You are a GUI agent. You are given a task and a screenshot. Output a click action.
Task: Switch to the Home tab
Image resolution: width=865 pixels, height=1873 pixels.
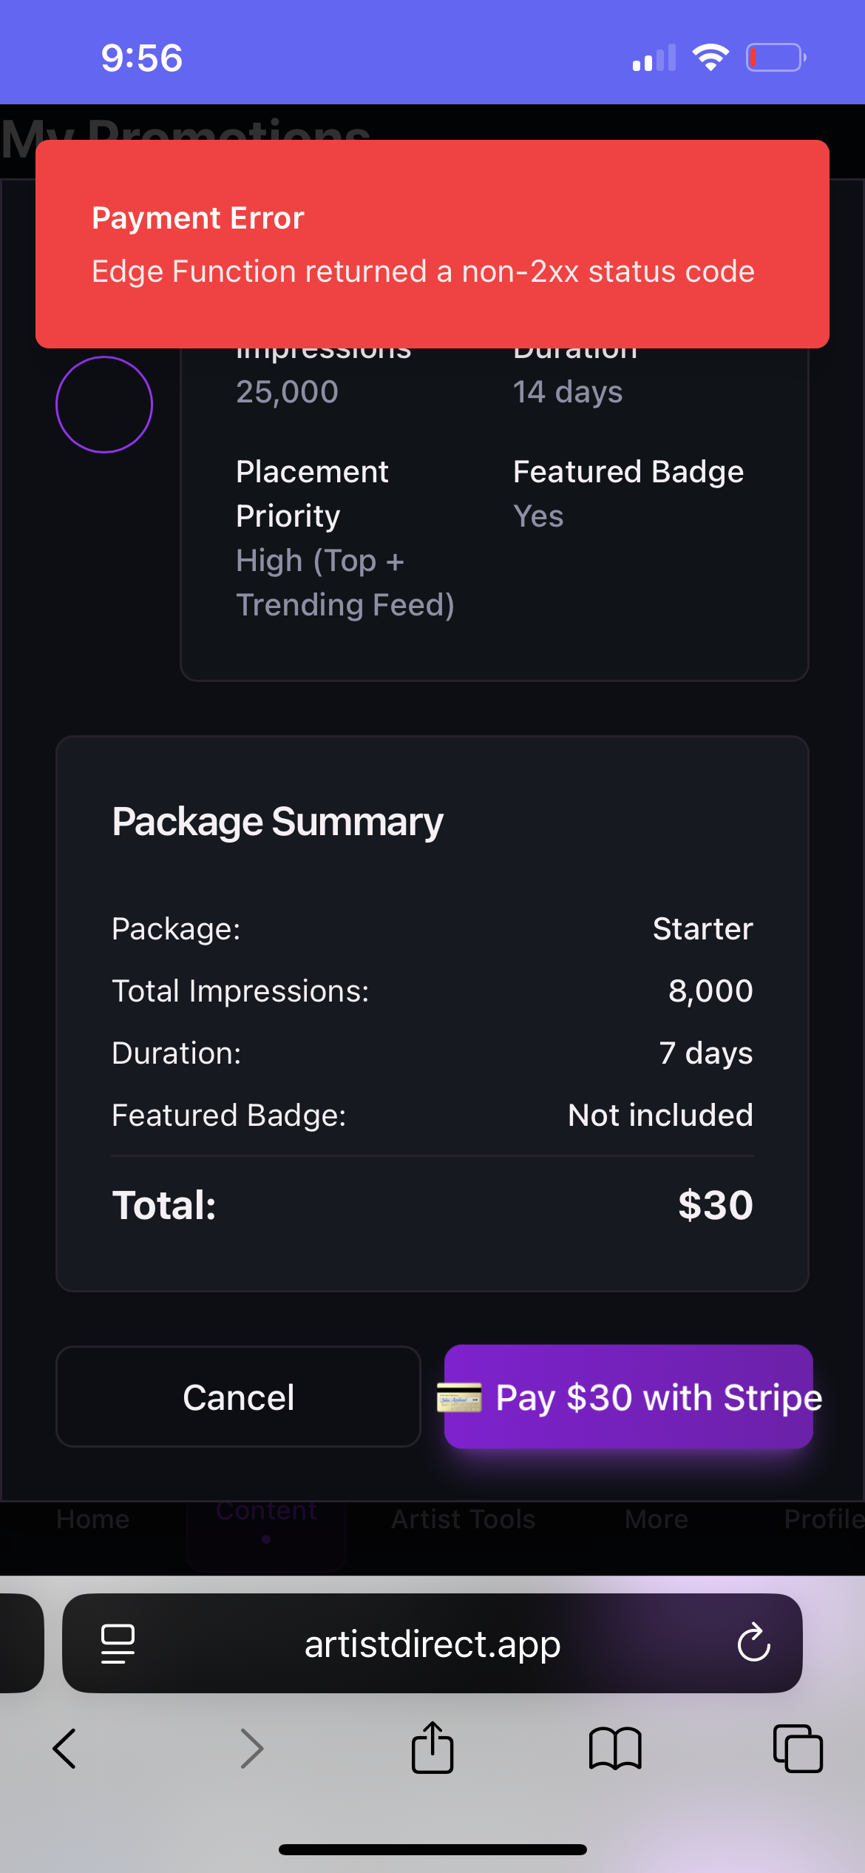click(x=93, y=1519)
